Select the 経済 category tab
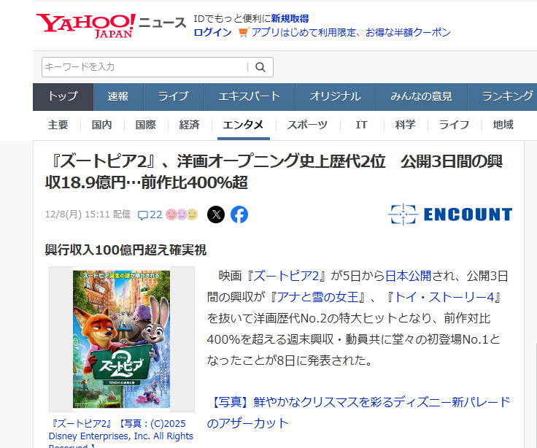 pyautogui.click(x=189, y=125)
